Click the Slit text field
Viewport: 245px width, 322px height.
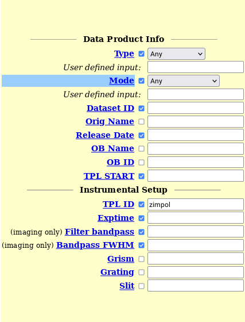coord(196,286)
